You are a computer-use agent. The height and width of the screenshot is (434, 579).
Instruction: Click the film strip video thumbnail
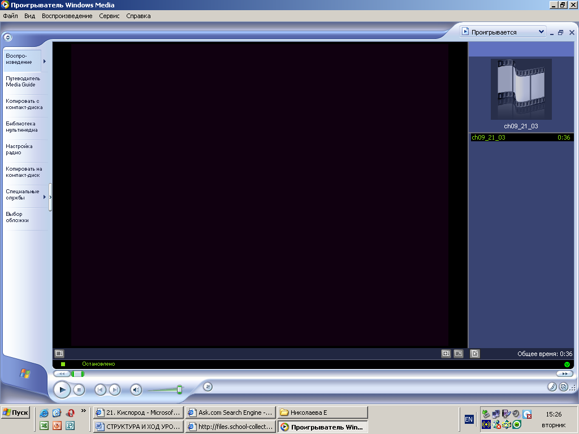click(x=521, y=89)
